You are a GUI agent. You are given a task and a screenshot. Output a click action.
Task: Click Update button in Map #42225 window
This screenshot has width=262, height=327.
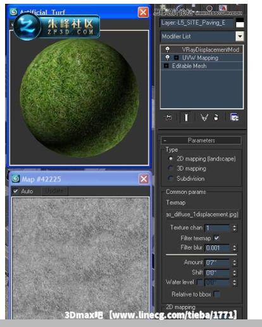pyautogui.click(x=54, y=191)
